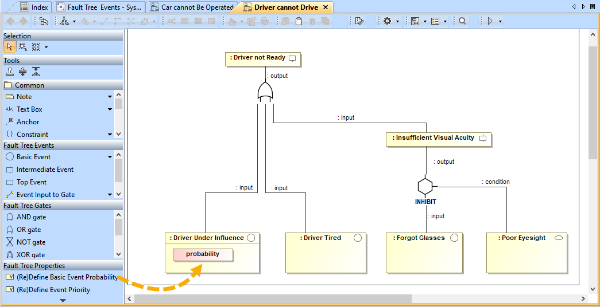Select Text Box in the Common palette
600x307 pixels.
(x=29, y=109)
